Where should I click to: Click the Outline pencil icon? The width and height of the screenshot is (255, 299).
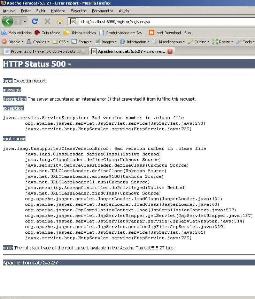[x=190, y=42]
